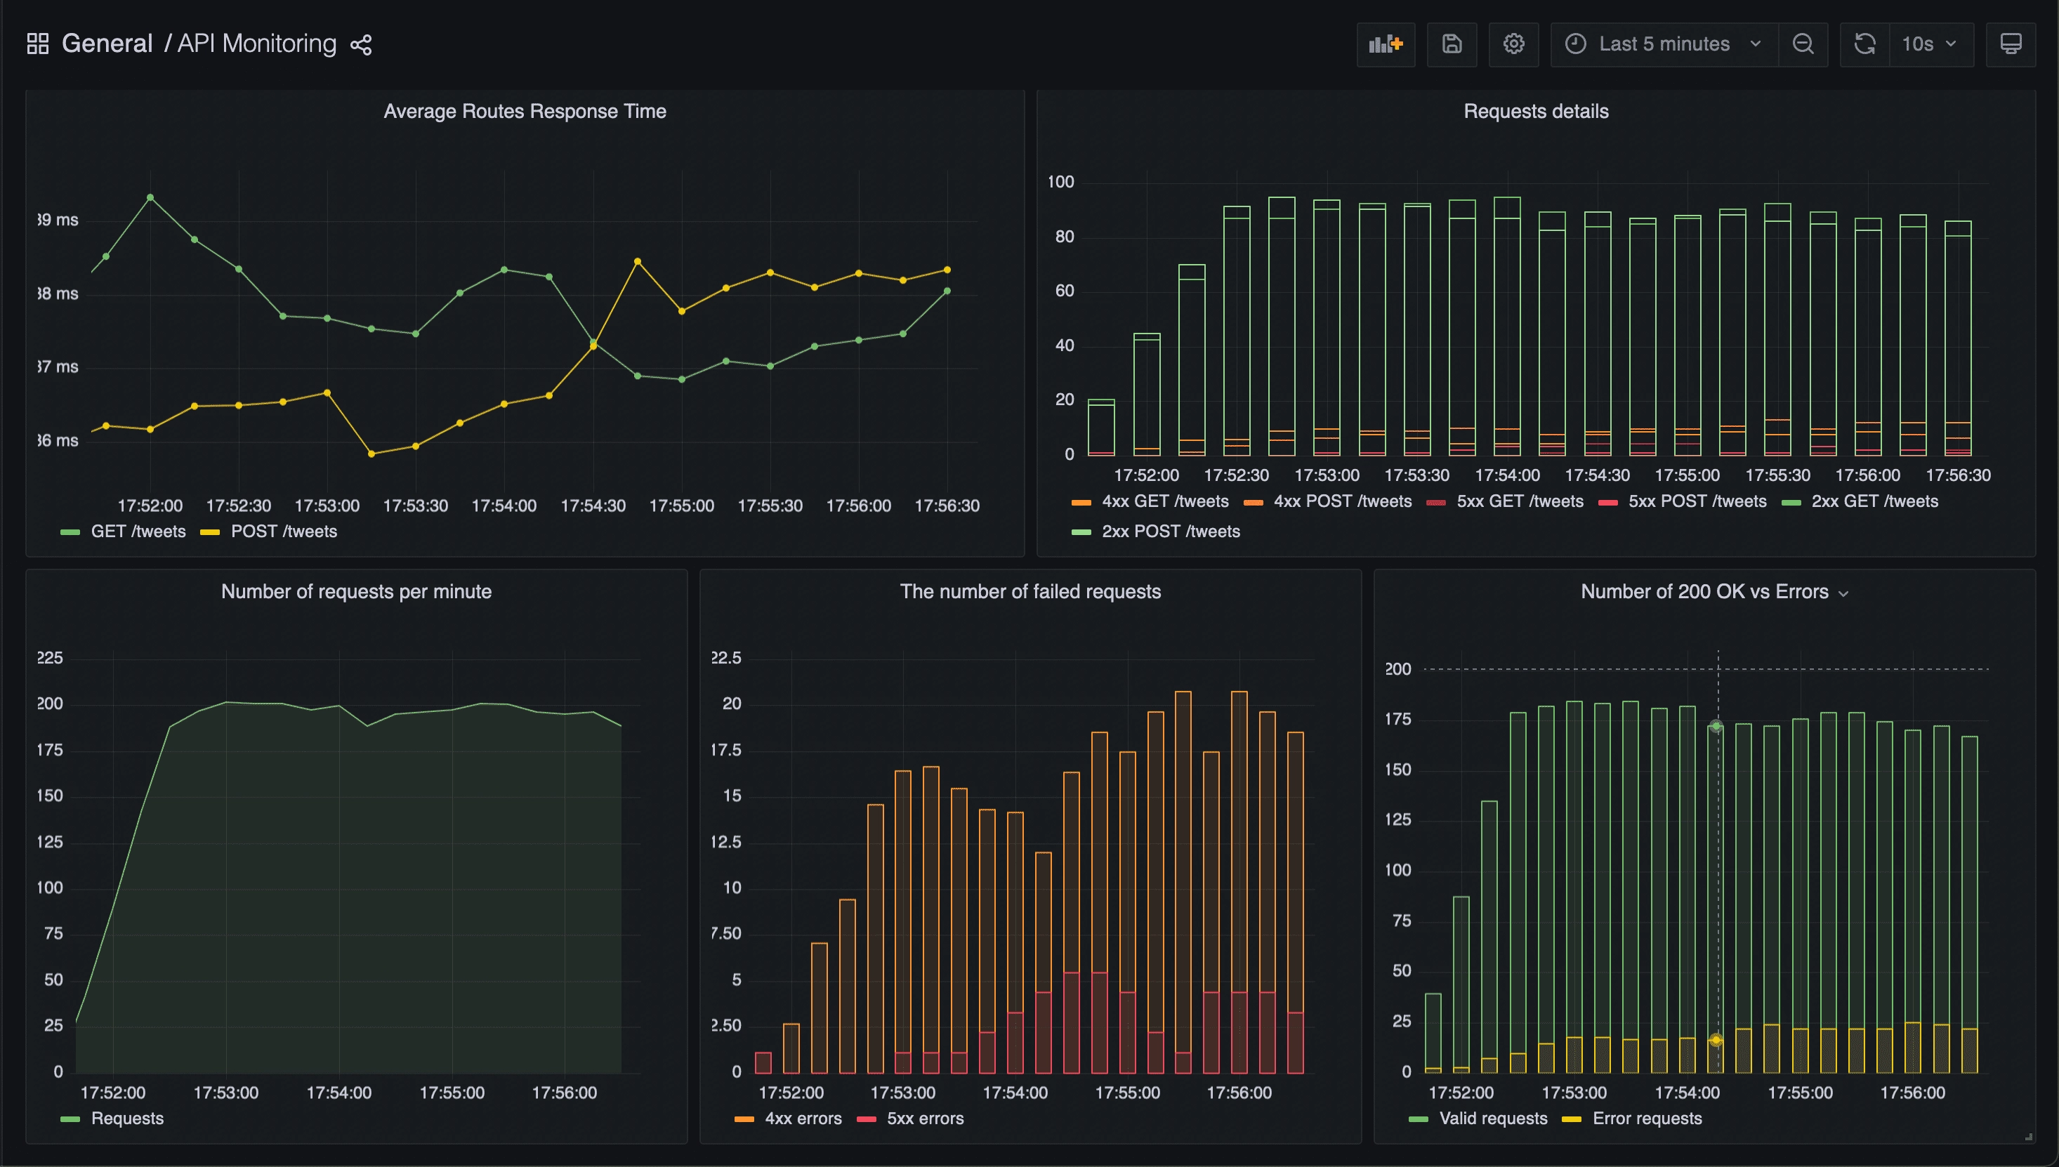Click the POST /tweets peak near 17:54:45
2059x1167 pixels.
pos(637,261)
